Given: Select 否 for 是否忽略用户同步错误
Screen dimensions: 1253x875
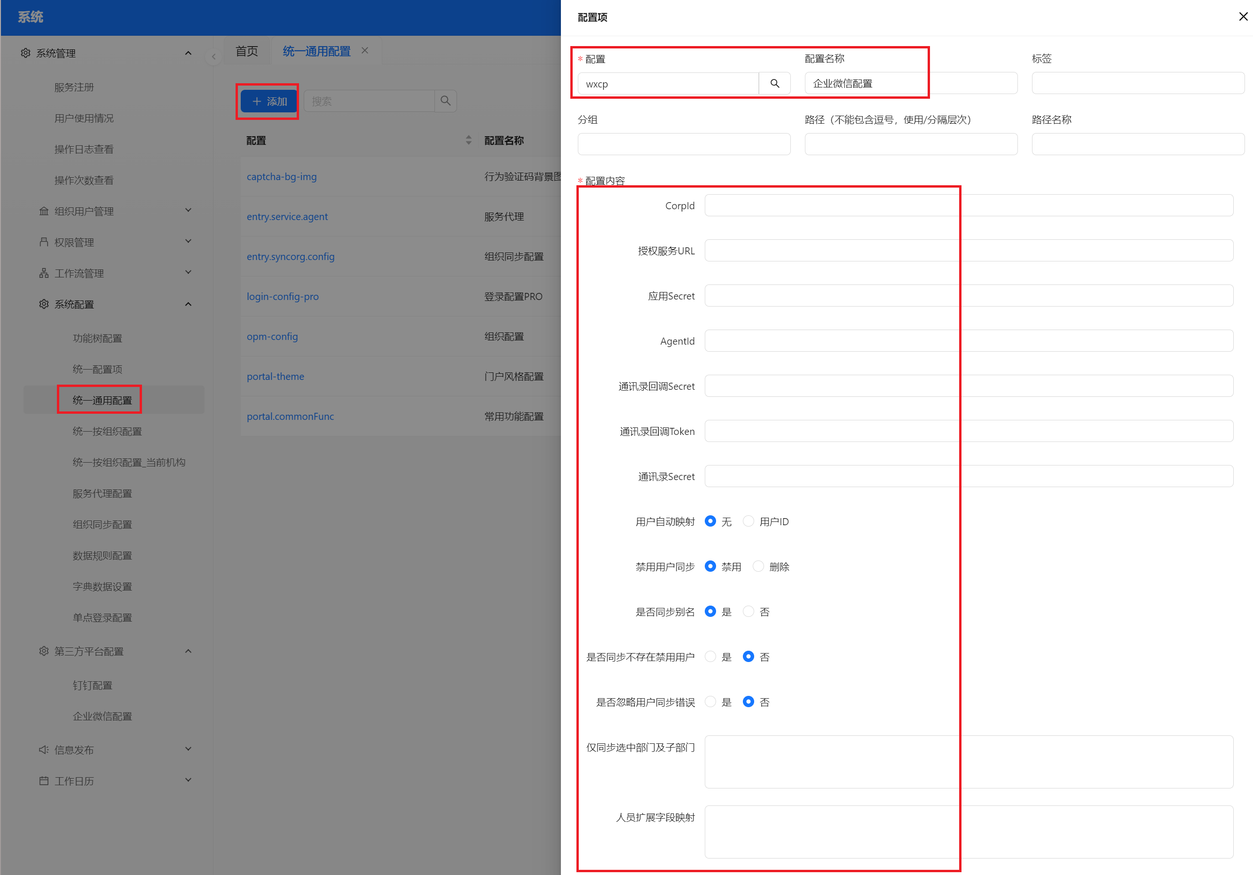Looking at the screenshot, I should [x=748, y=702].
